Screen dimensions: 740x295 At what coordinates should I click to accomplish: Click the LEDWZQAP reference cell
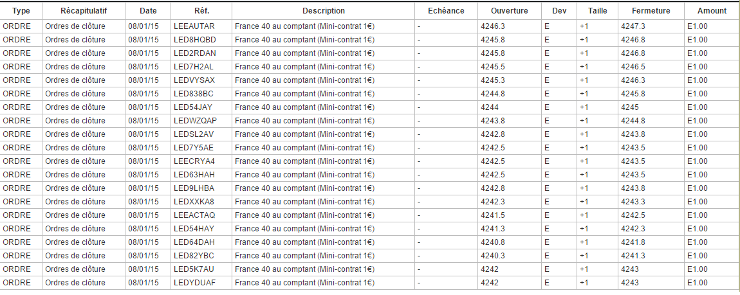(x=195, y=121)
